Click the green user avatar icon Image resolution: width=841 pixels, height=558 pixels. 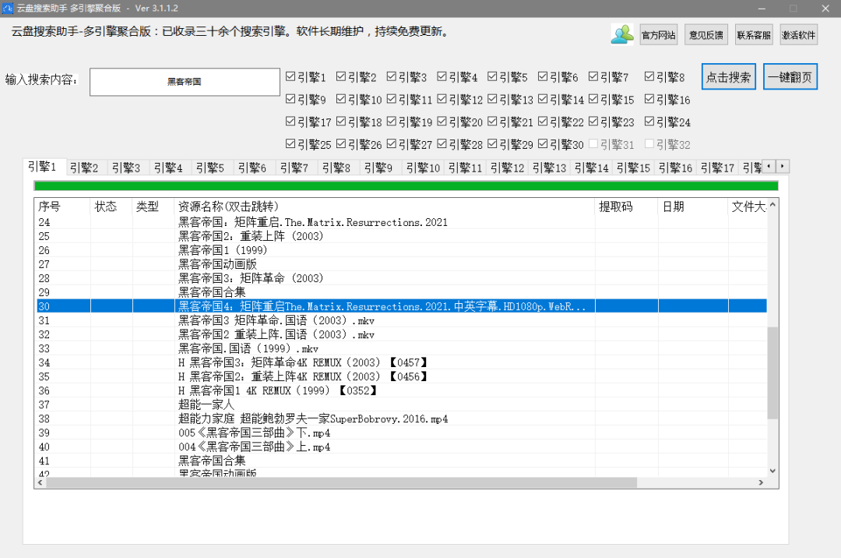(622, 35)
